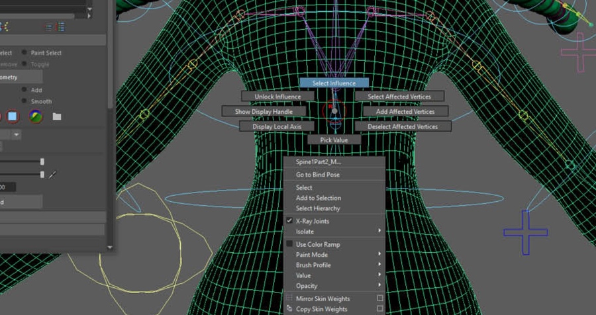Click the colorful sphere brush icon

[35, 116]
